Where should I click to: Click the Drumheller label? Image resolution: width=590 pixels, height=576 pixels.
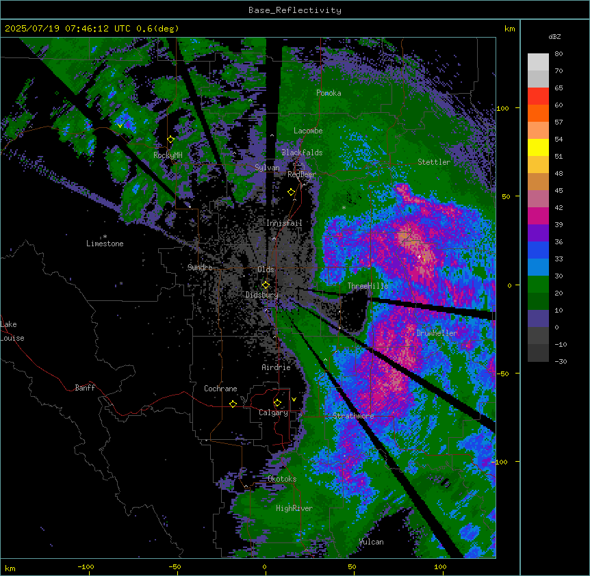coord(437,333)
